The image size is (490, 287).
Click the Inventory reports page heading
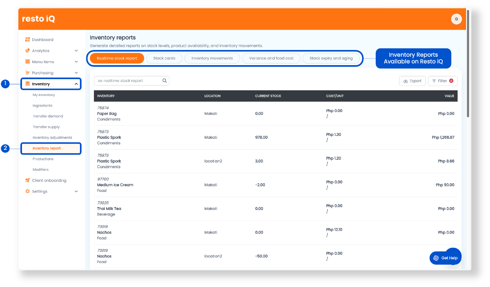click(113, 38)
